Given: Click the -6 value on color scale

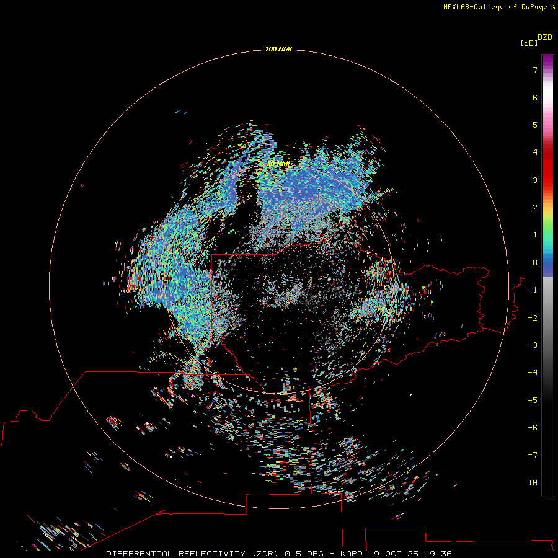Looking at the screenshot, I should click(533, 428).
